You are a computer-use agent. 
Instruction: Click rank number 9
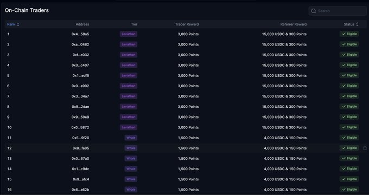9,117
